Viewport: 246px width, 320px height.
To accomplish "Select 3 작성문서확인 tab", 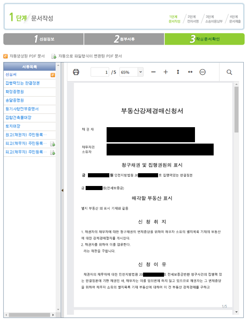I will [x=205, y=39].
